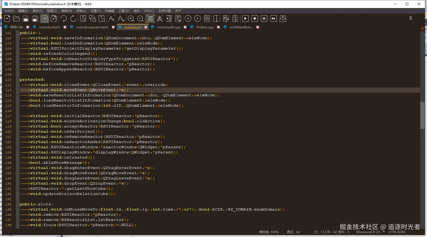Click the stop button in the toolbar
This screenshot has width=427, height=237.
tap(255, 19)
